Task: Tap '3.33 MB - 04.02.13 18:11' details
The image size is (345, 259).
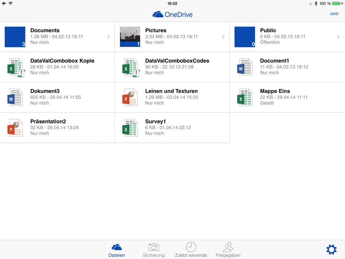Action: (x=171, y=37)
